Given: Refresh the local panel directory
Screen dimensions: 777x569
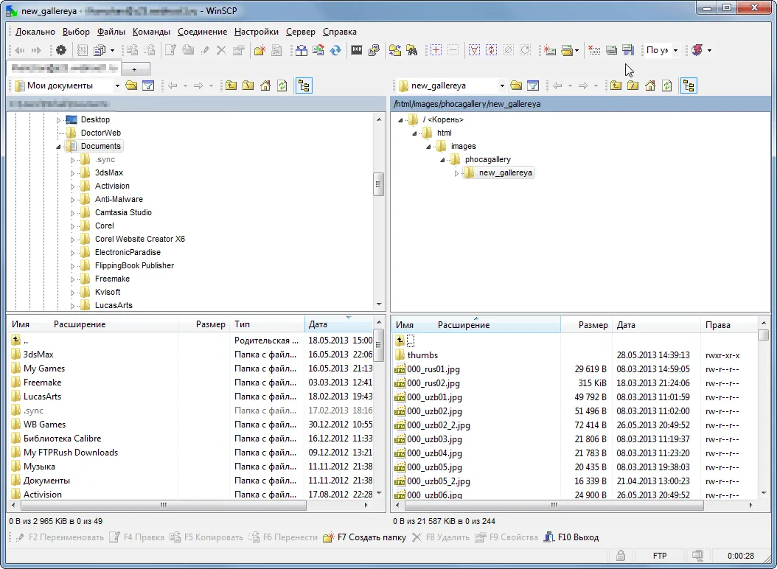Looking at the screenshot, I should click(x=282, y=85).
